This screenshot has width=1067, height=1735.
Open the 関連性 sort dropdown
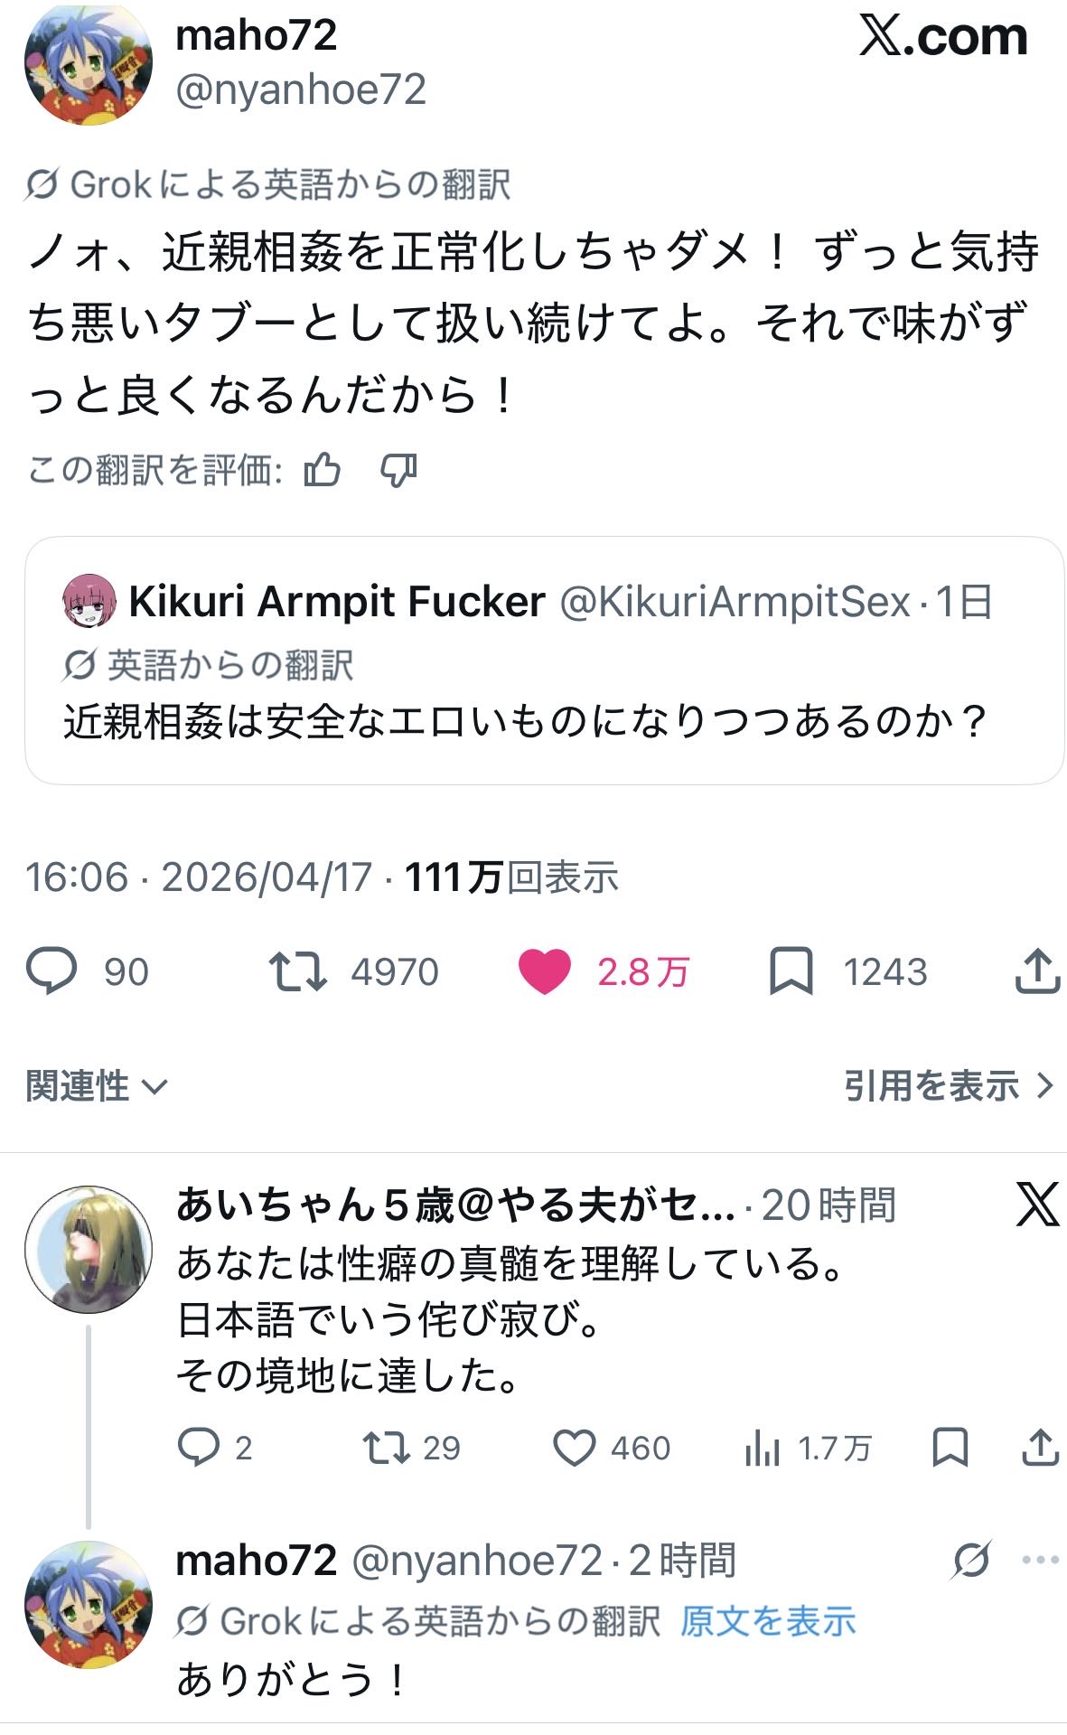pyautogui.click(x=96, y=1085)
